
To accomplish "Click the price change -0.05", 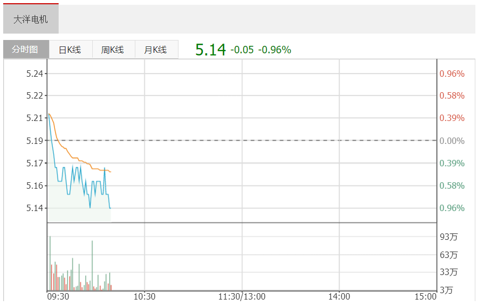I will point(242,50).
